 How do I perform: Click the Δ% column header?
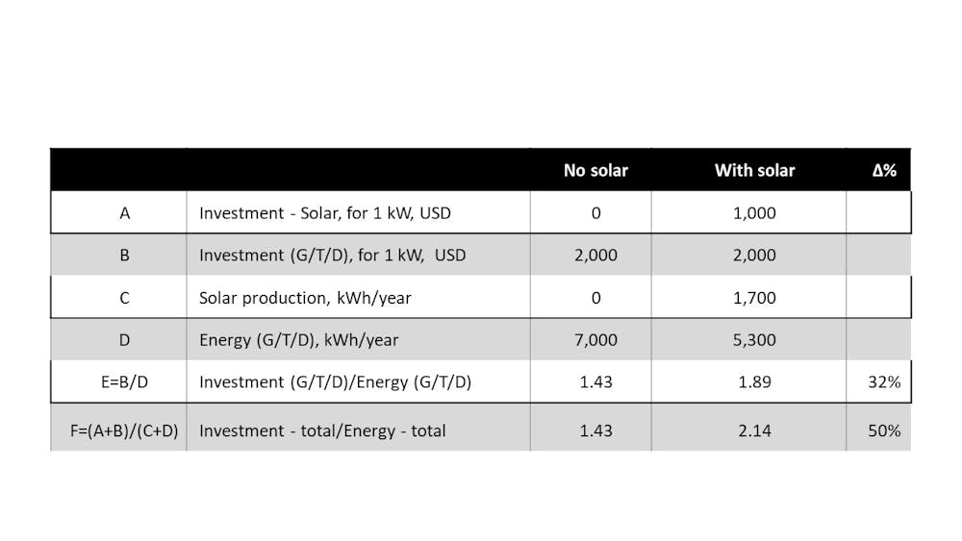[883, 170]
